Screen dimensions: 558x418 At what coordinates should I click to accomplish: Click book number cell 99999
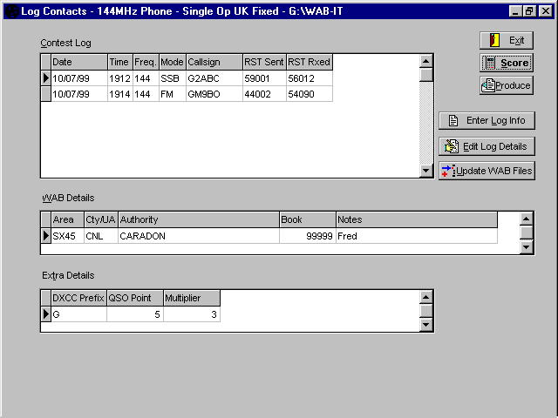(x=308, y=236)
